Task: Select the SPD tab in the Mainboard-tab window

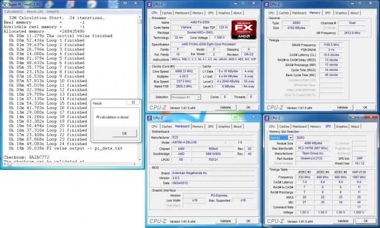Action: pyautogui.click(x=211, y=126)
